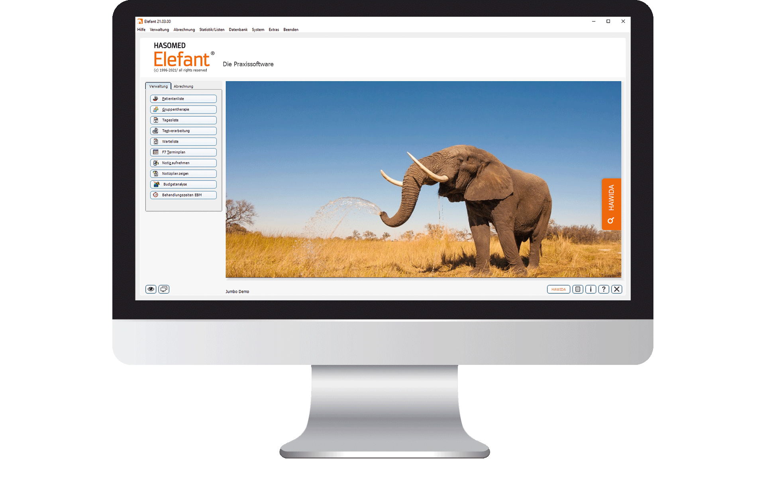Open the Abrechnung menu in the menu bar
Image resolution: width=765 pixels, height=478 pixels.
[x=184, y=30]
